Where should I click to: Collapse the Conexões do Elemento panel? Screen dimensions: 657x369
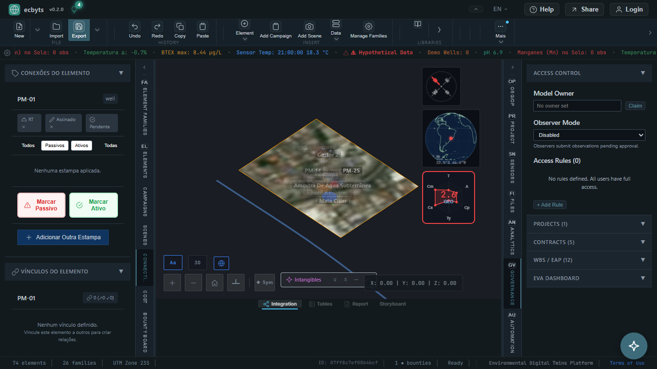121,73
